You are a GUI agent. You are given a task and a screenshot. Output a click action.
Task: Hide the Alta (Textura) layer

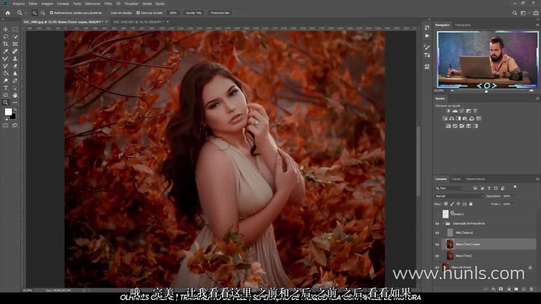(437, 233)
